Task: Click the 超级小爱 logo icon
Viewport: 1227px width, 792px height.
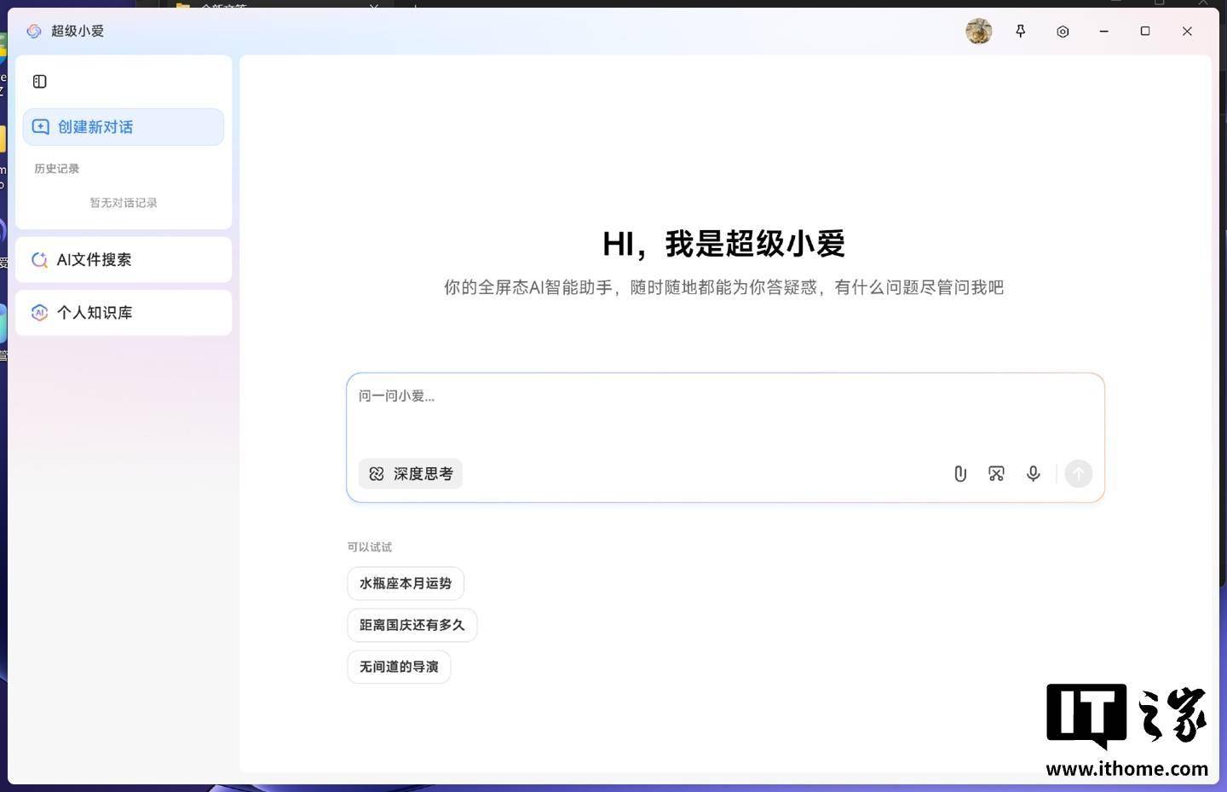Action: [34, 32]
